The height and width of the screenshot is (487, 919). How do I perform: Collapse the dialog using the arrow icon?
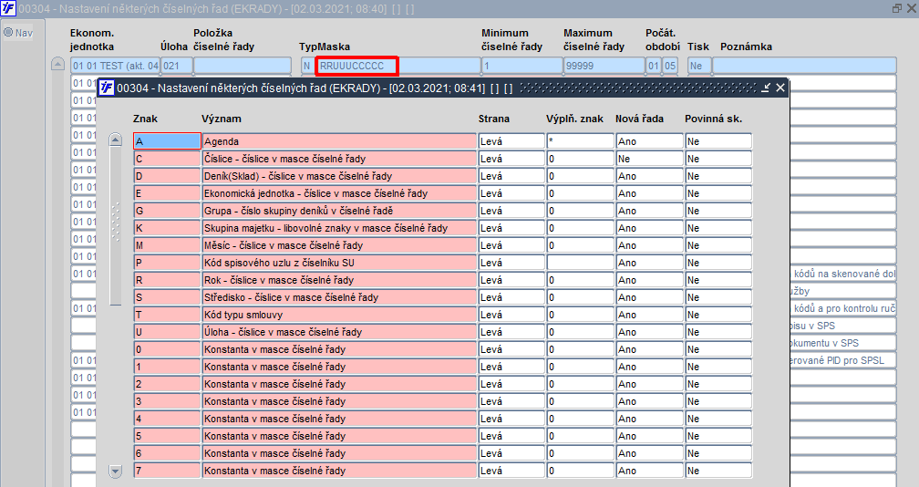(x=766, y=88)
